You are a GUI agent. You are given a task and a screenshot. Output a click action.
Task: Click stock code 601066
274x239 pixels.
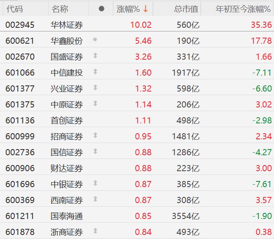pyautogui.click(x=20, y=73)
